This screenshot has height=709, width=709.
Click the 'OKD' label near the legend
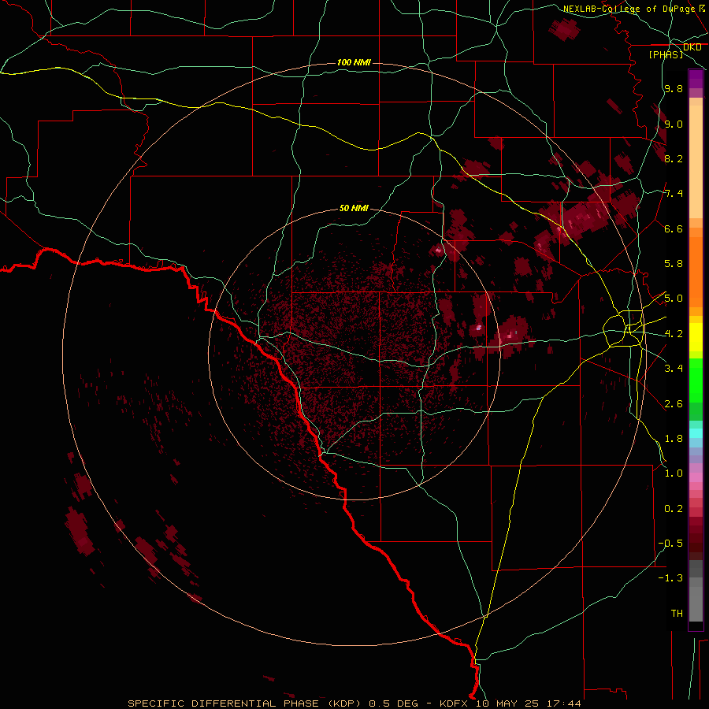[692, 46]
